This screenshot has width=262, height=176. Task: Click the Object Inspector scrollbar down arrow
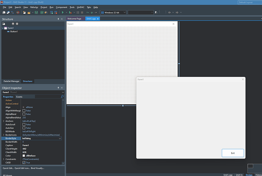coord(63,163)
